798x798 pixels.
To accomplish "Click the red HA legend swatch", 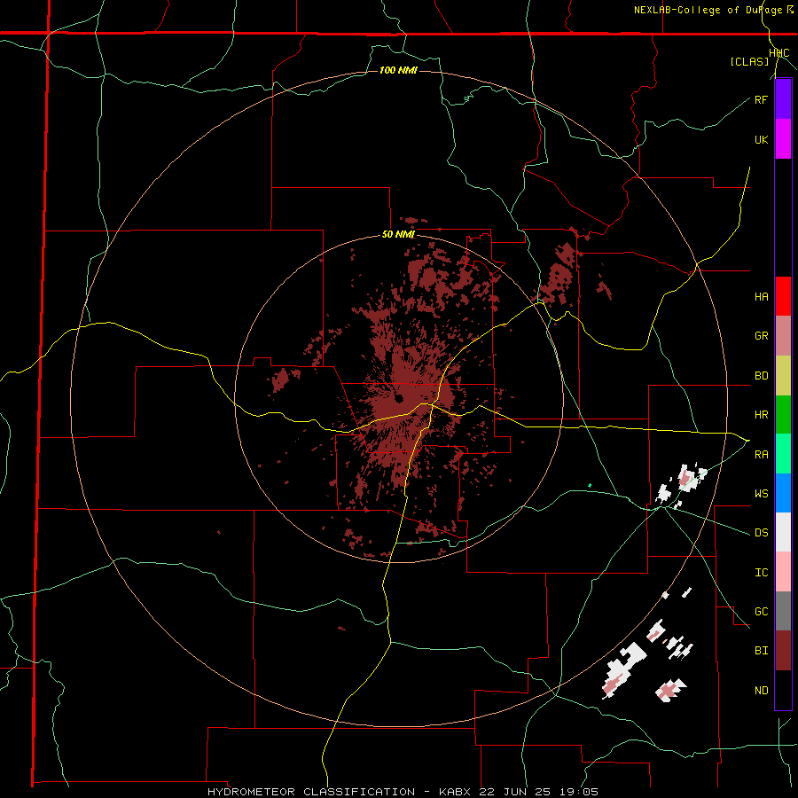I will (x=783, y=296).
